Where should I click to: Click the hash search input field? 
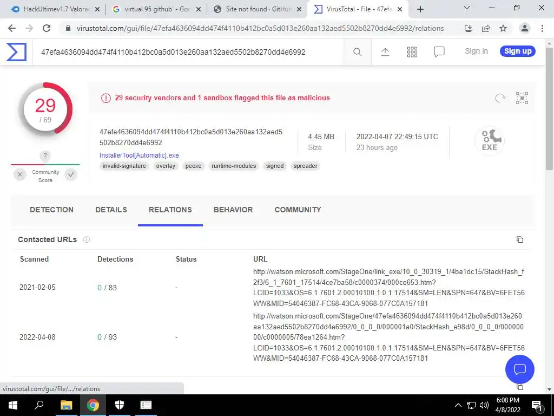tap(187, 53)
